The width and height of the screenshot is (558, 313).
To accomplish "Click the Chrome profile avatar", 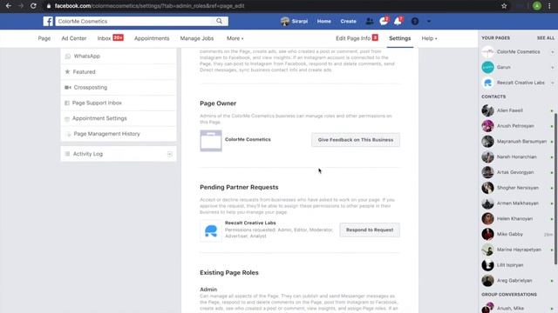I will pos(537,6).
